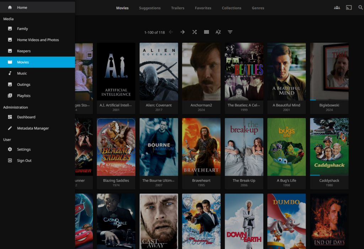Open the Die Another Day poster
The width and height of the screenshot is (364, 249).
(201, 221)
